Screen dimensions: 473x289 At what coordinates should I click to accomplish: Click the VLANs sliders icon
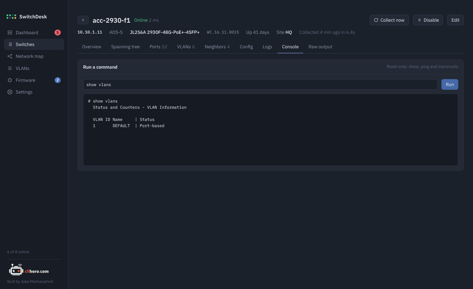click(10, 68)
